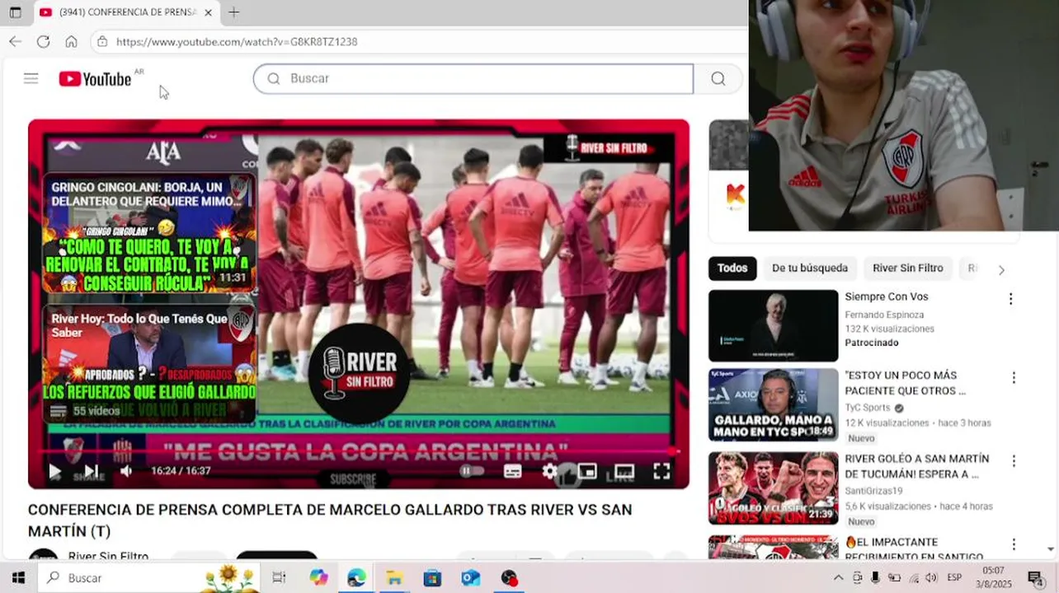The width and height of the screenshot is (1059, 593).
Task: Open Outlook from the taskbar
Action: coord(470,578)
